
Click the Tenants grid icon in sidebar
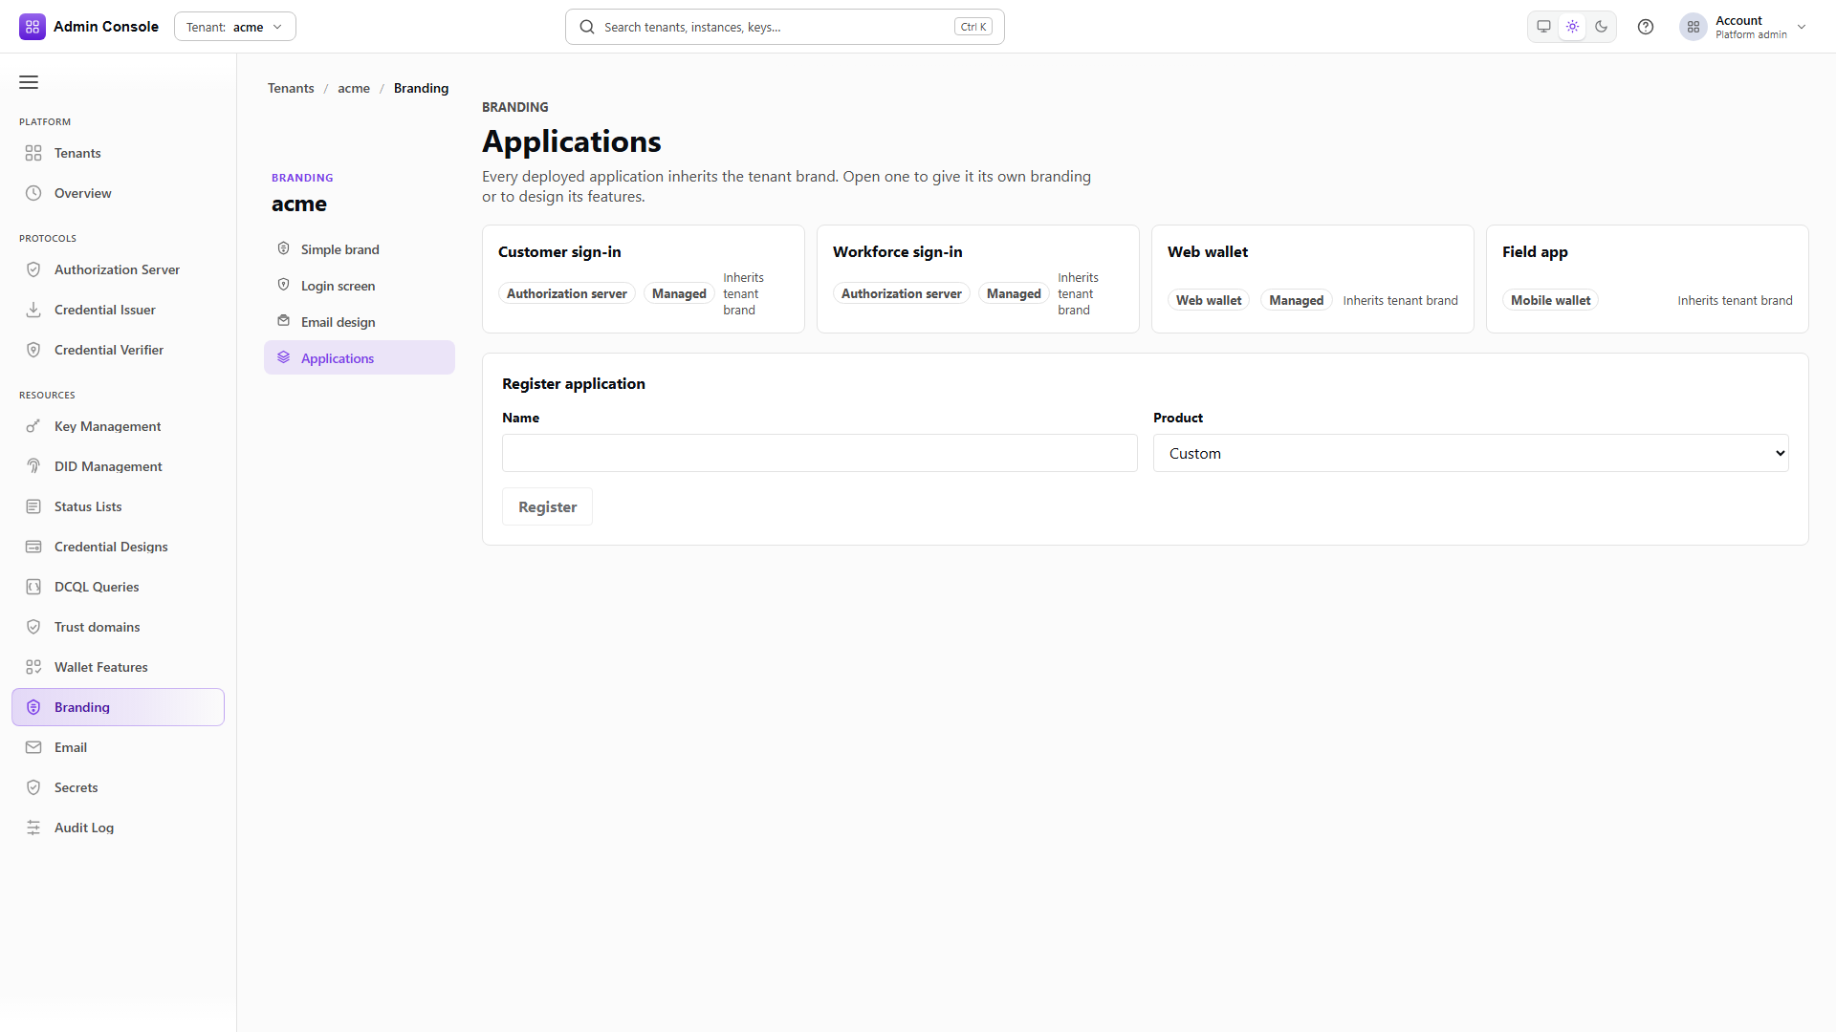point(33,153)
